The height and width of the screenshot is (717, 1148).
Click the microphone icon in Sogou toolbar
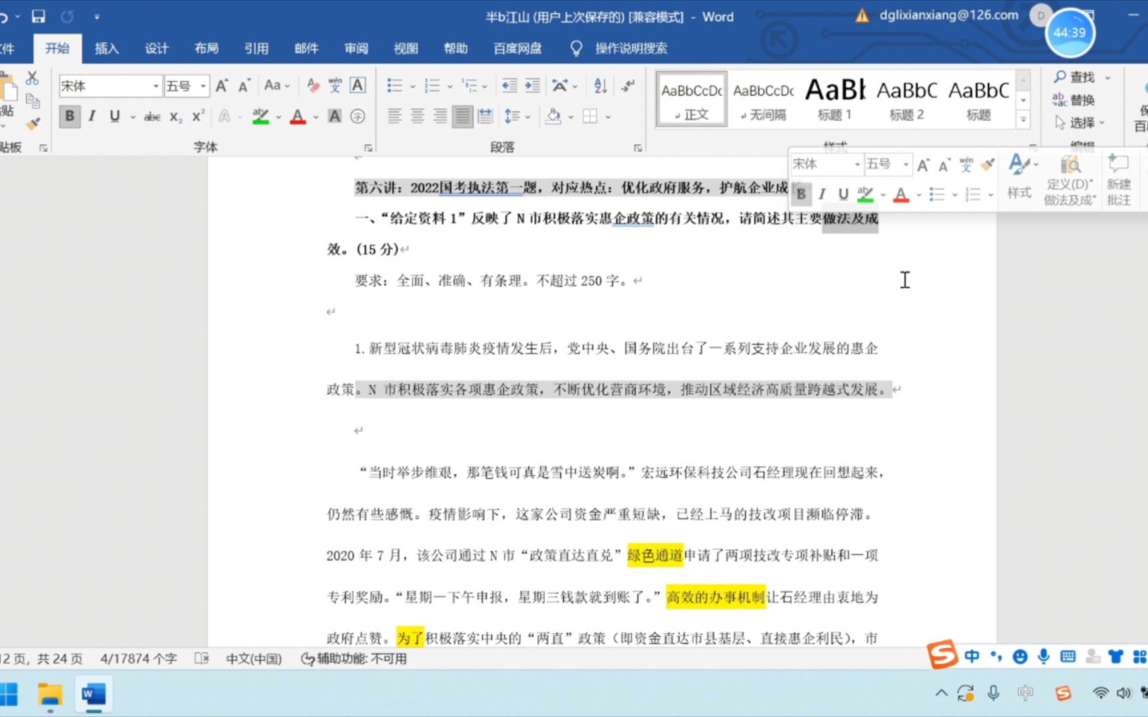pos(1044,657)
